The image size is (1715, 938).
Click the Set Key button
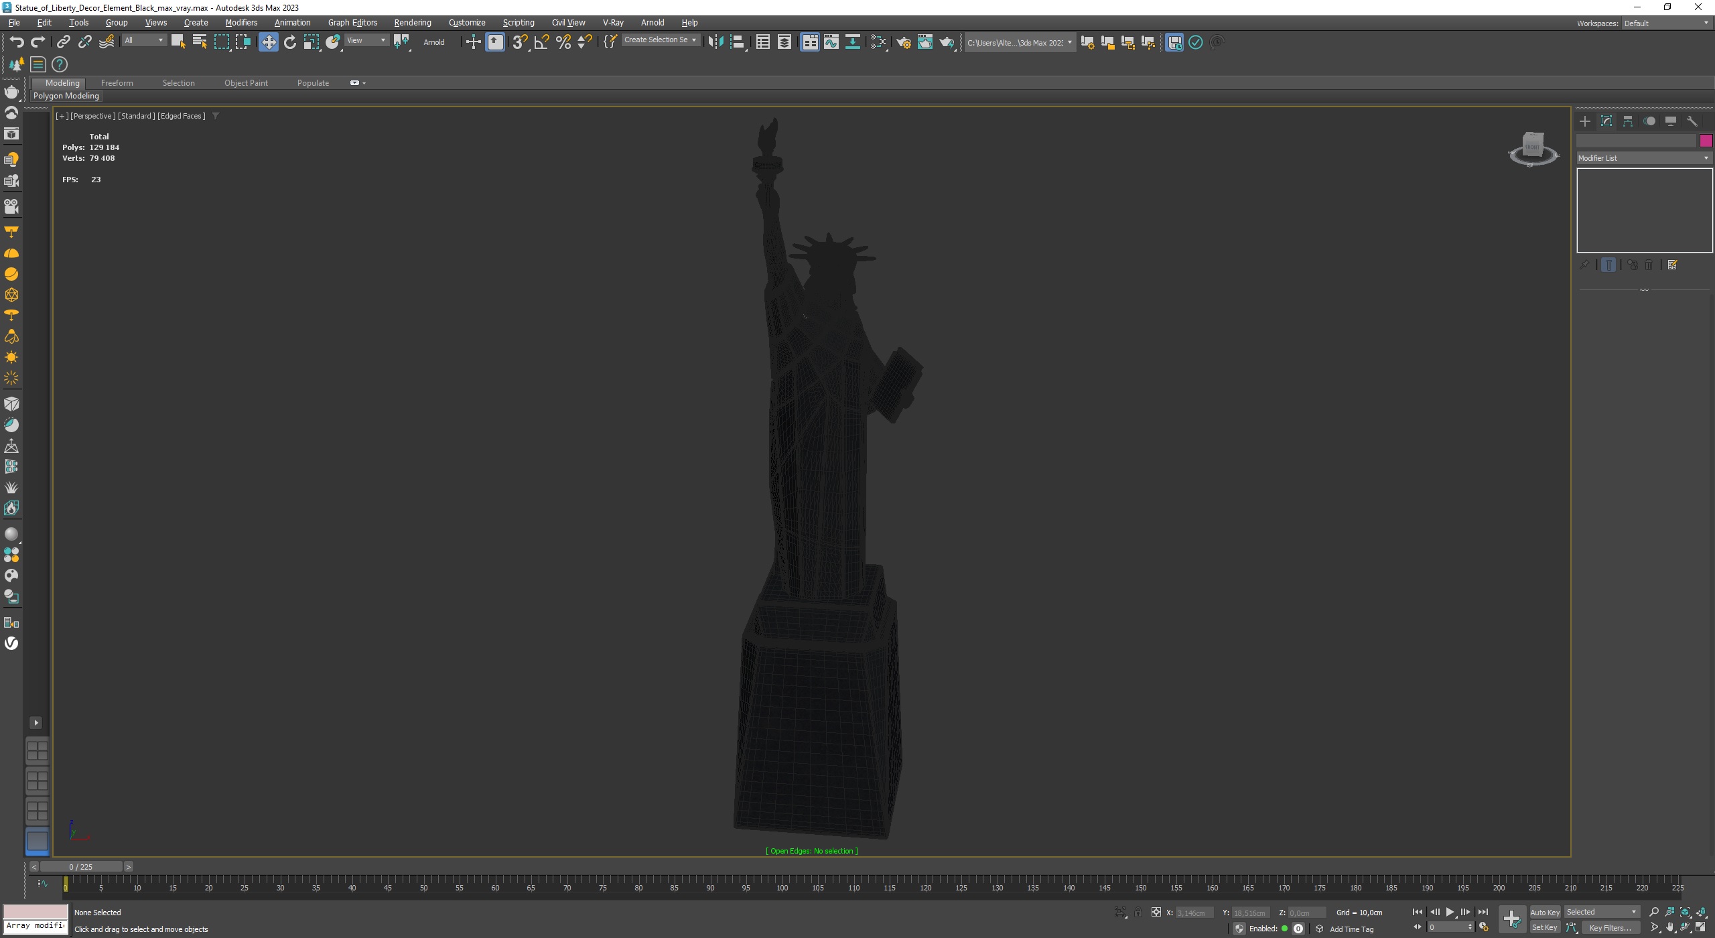click(x=1544, y=928)
